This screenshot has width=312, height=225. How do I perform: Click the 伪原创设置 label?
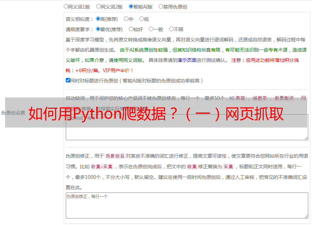[x=13, y=113]
